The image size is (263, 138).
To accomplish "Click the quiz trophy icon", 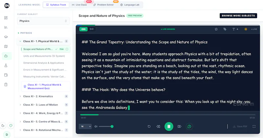I will click(x=25, y=86).
